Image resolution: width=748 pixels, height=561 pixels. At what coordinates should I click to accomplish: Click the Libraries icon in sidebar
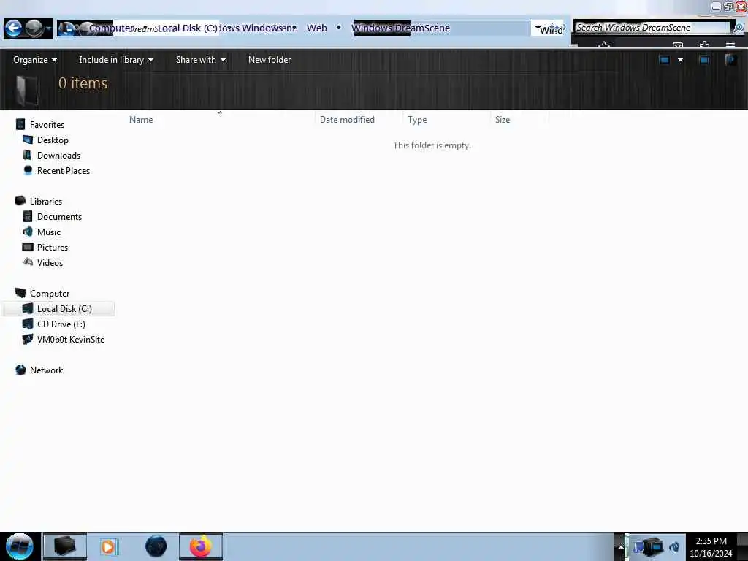[20, 201]
